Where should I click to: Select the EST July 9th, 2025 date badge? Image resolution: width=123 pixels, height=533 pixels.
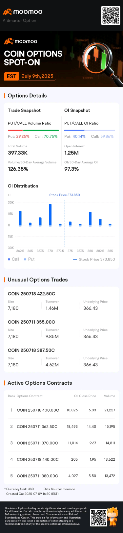(x=30, y=76)
